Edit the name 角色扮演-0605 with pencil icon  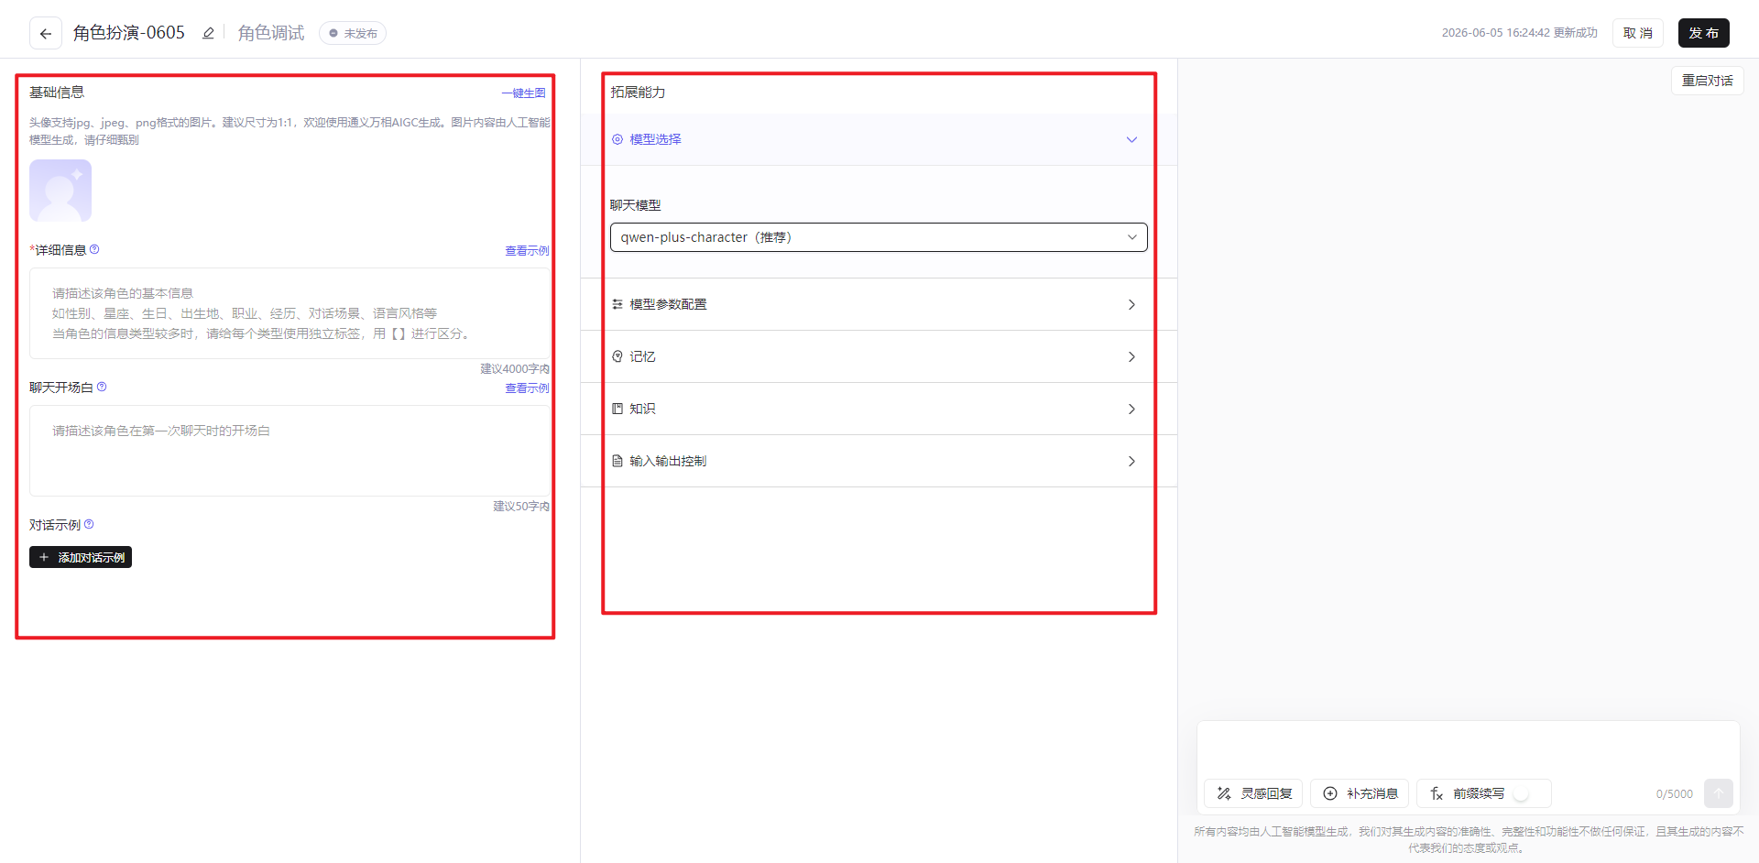208,33
